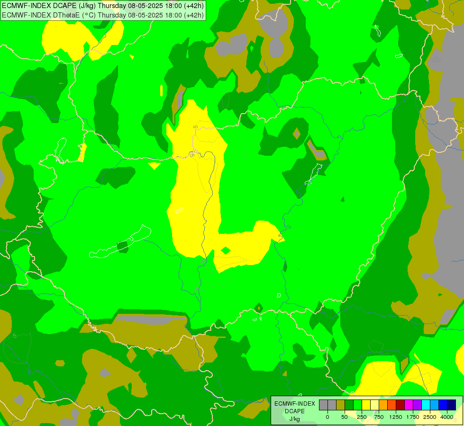The height and width of the screenshot is (426, 464).
Task: Click the DThetaE title line at top
Action: pos(103,15)
